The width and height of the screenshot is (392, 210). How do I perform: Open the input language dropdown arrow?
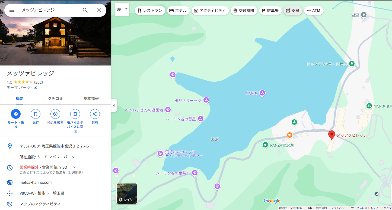[x=126, y=9]
